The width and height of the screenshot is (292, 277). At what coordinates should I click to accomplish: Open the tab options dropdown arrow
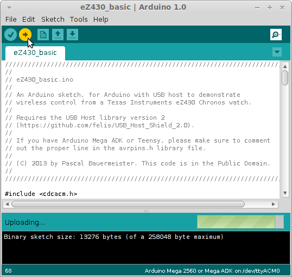(277, 52)
